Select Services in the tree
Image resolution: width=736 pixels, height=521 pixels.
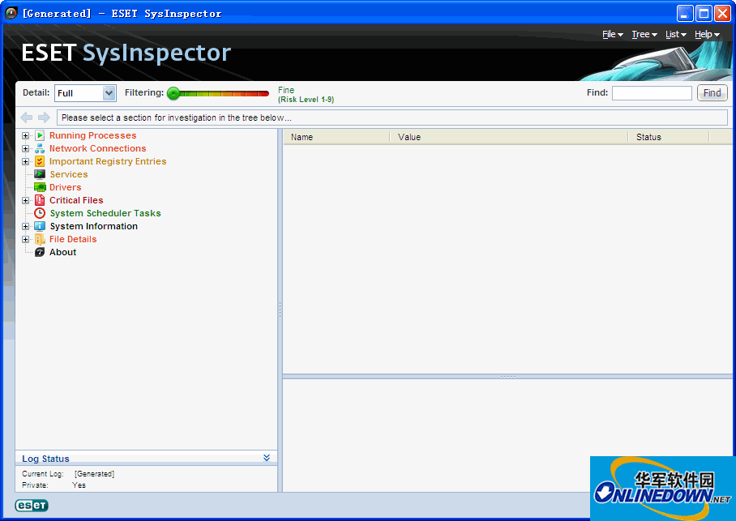pyautogui.click(x=69, y=174)
